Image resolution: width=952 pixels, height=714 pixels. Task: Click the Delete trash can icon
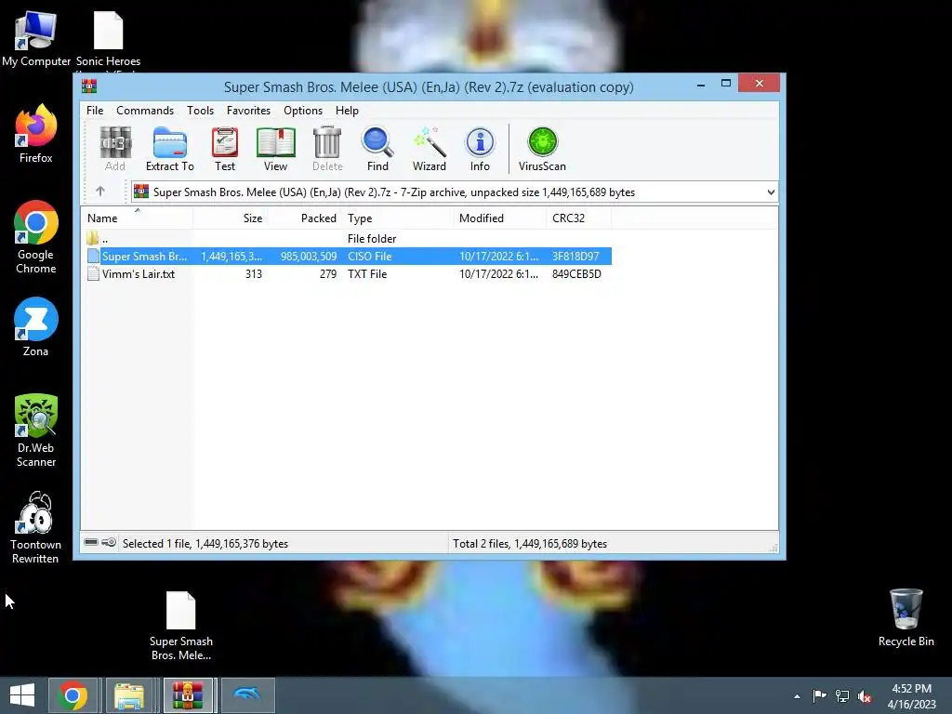(x=327, y=149)
